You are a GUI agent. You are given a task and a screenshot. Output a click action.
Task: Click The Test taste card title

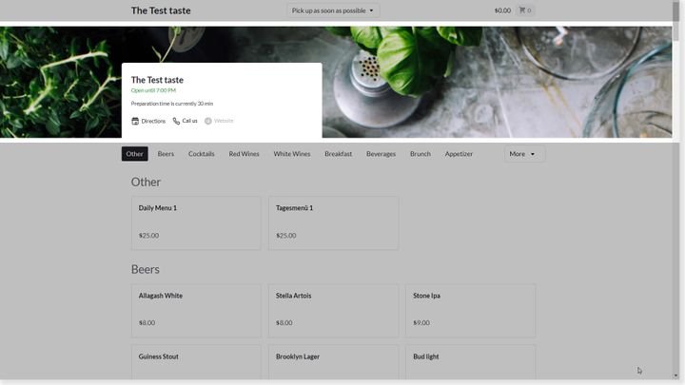coord(157,80)
